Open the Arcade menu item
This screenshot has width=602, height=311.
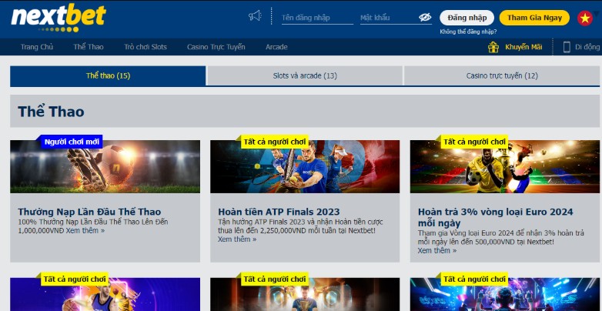[x=276, y=47]
